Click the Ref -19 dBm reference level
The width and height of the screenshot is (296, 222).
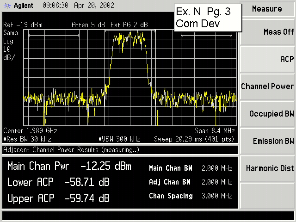click(x=21, y=25)
